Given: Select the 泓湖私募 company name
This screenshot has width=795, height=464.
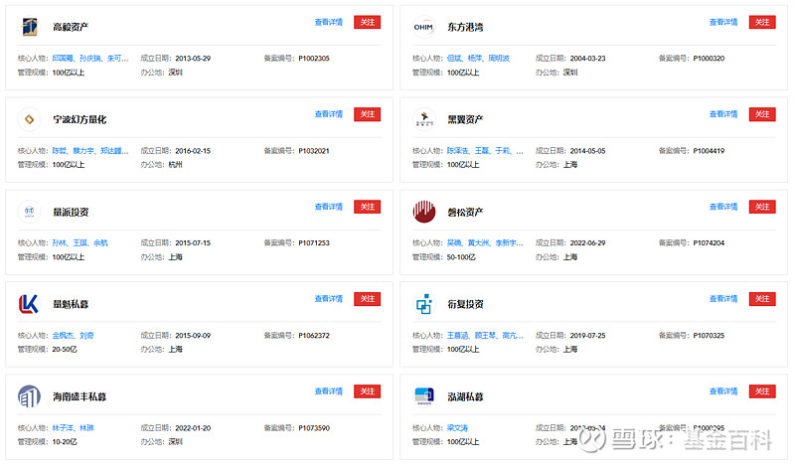Looking at the screenshot, I should coord(465,396).
